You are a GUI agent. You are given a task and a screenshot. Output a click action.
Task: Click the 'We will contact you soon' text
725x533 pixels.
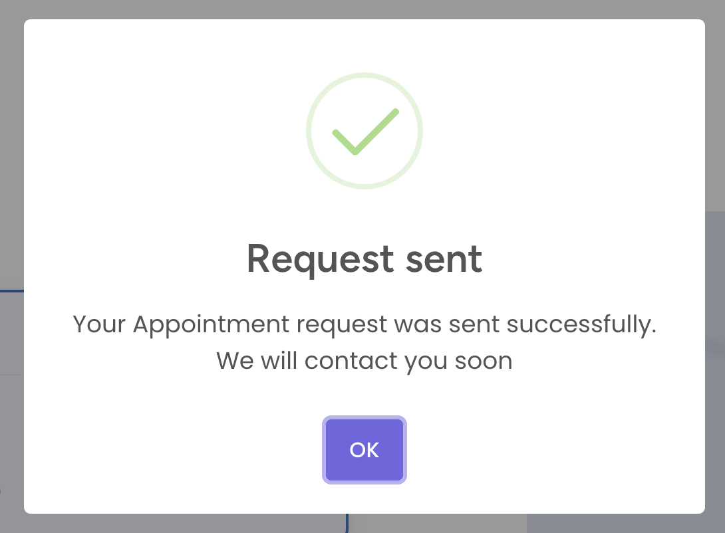364,361
